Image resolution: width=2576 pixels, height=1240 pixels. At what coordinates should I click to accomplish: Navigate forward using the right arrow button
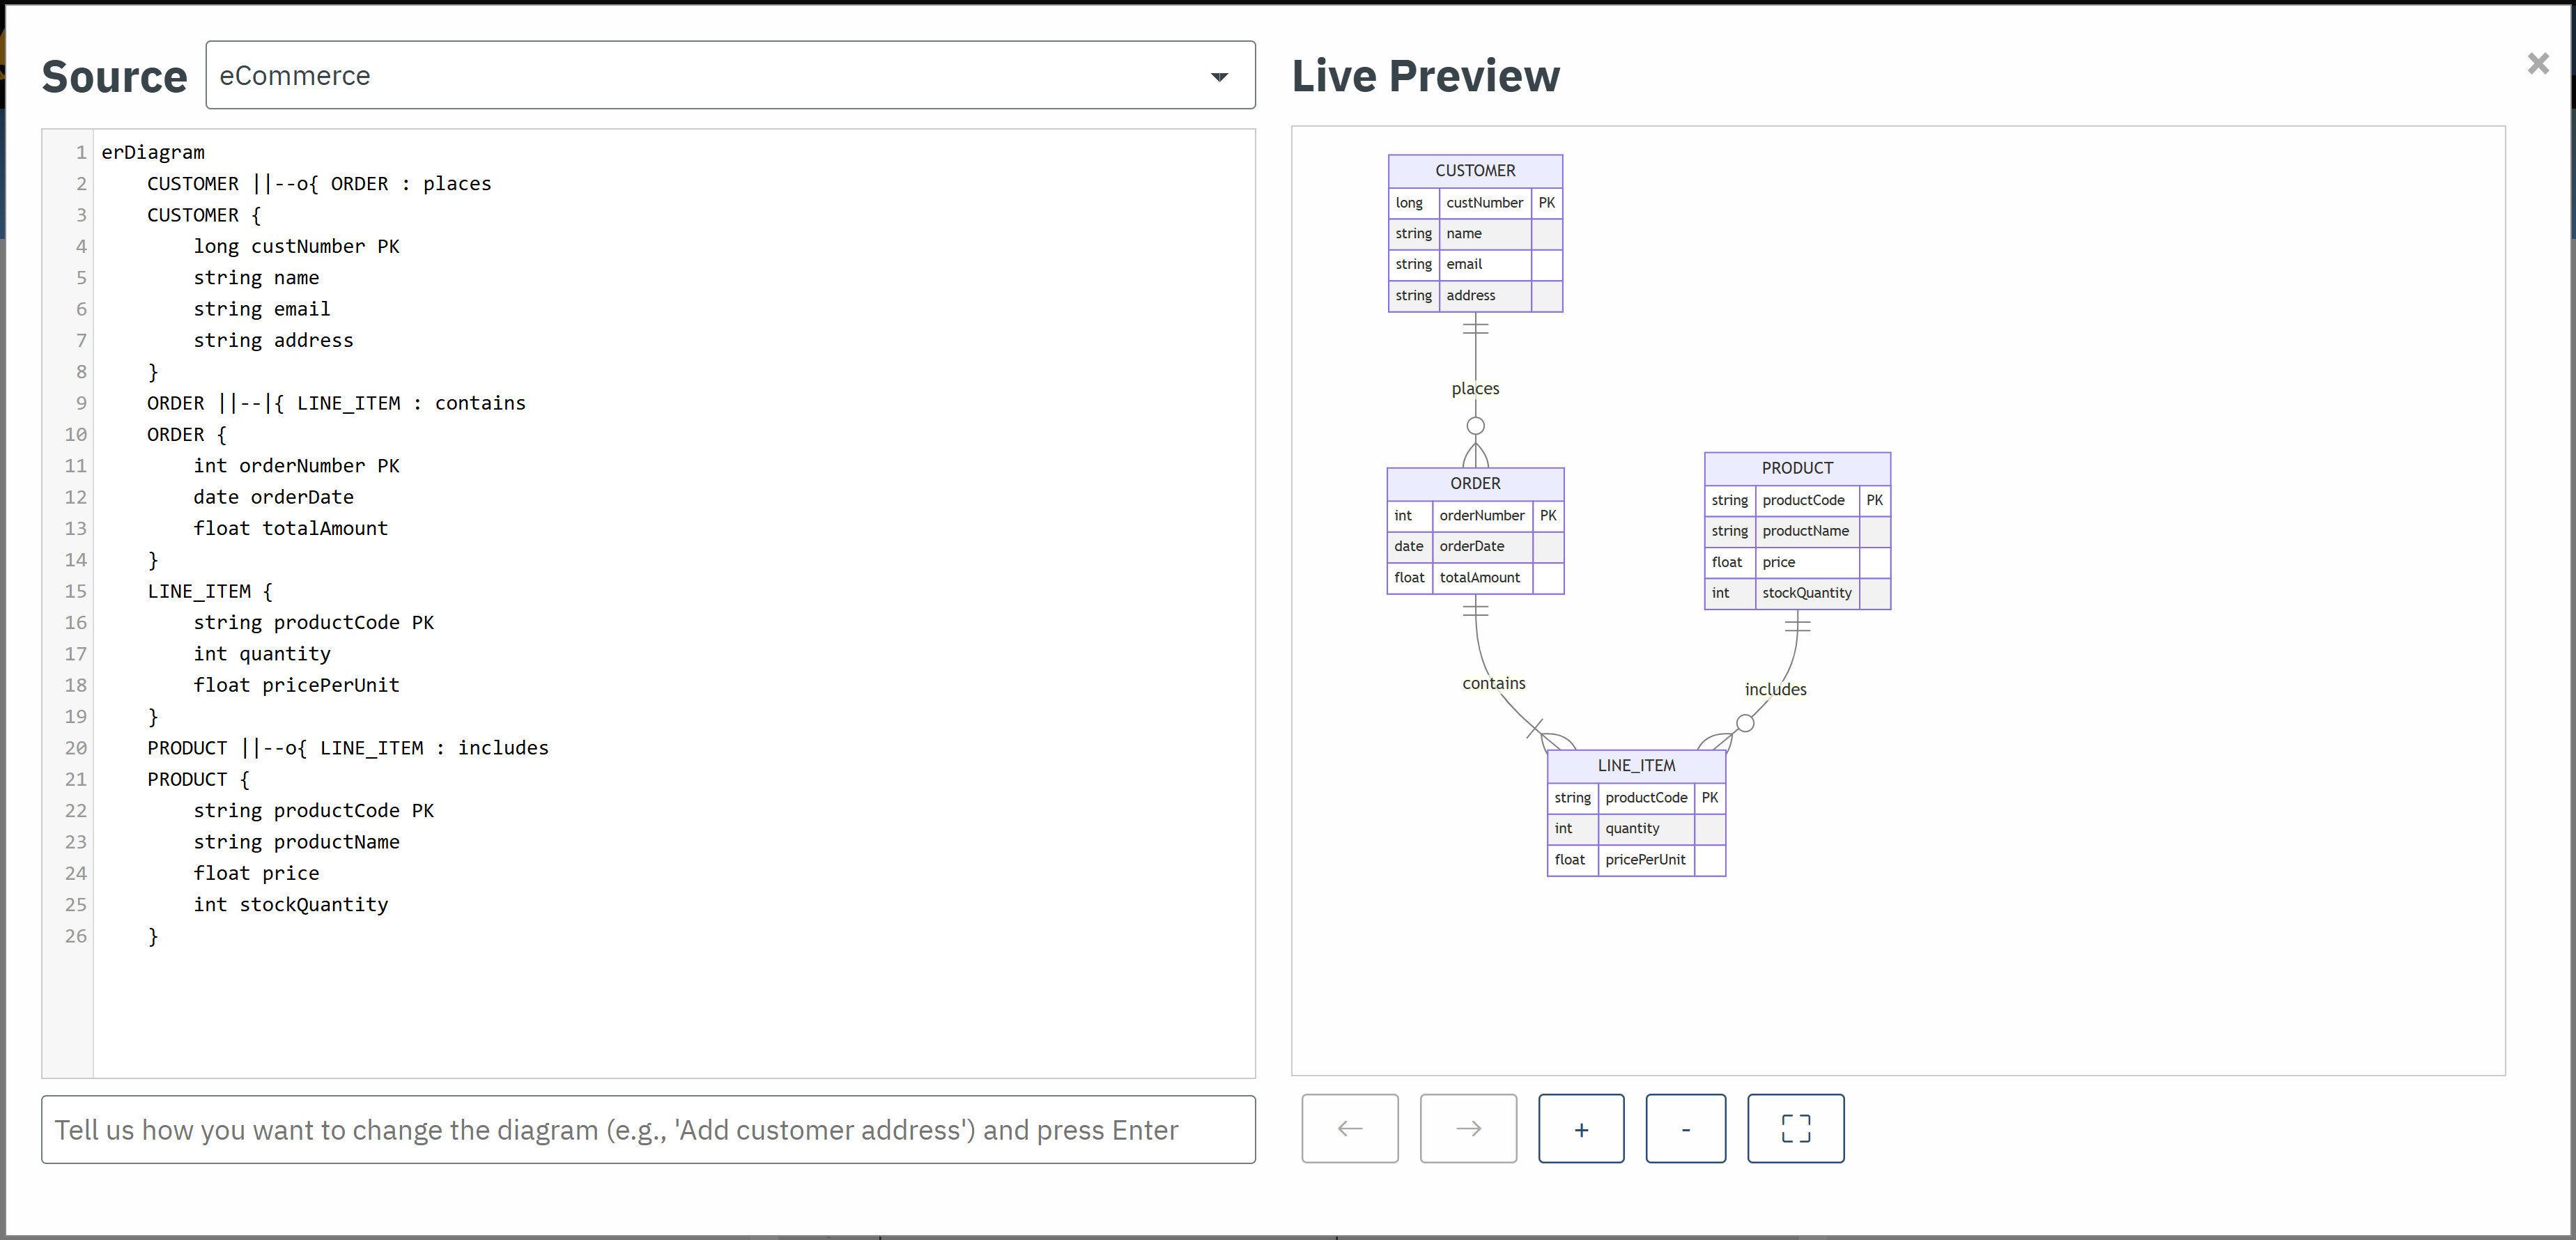(x=1467, y=1128)
